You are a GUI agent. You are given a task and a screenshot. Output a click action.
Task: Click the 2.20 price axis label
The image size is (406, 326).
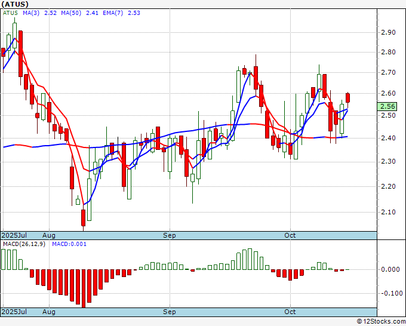coord(388,186)
